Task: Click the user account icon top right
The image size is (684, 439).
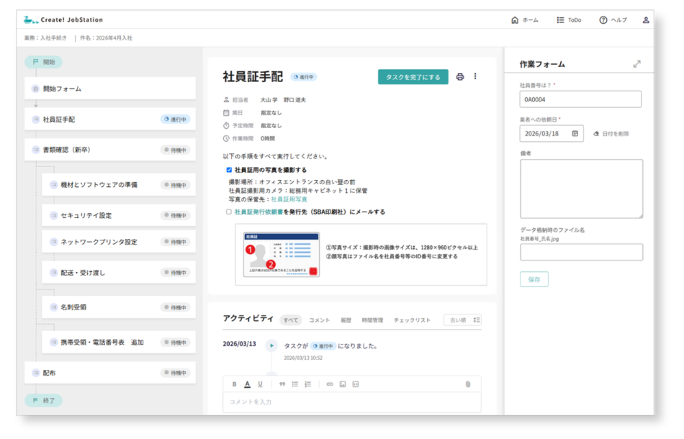Action: coord(646,20)
